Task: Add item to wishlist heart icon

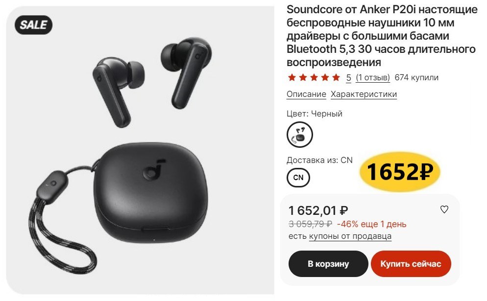Action: point(444,209)
